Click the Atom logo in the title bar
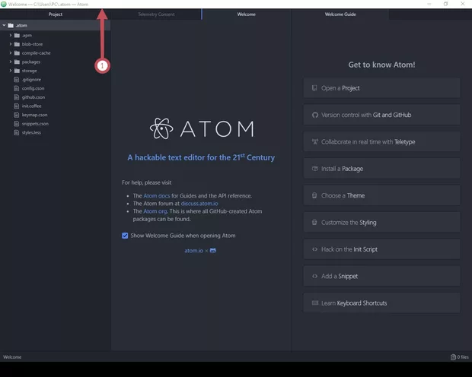The image size is (472, 377). (x=4, y=5)
